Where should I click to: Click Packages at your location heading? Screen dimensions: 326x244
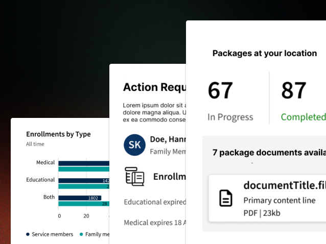pyautogui.click(x=264, y=53)
